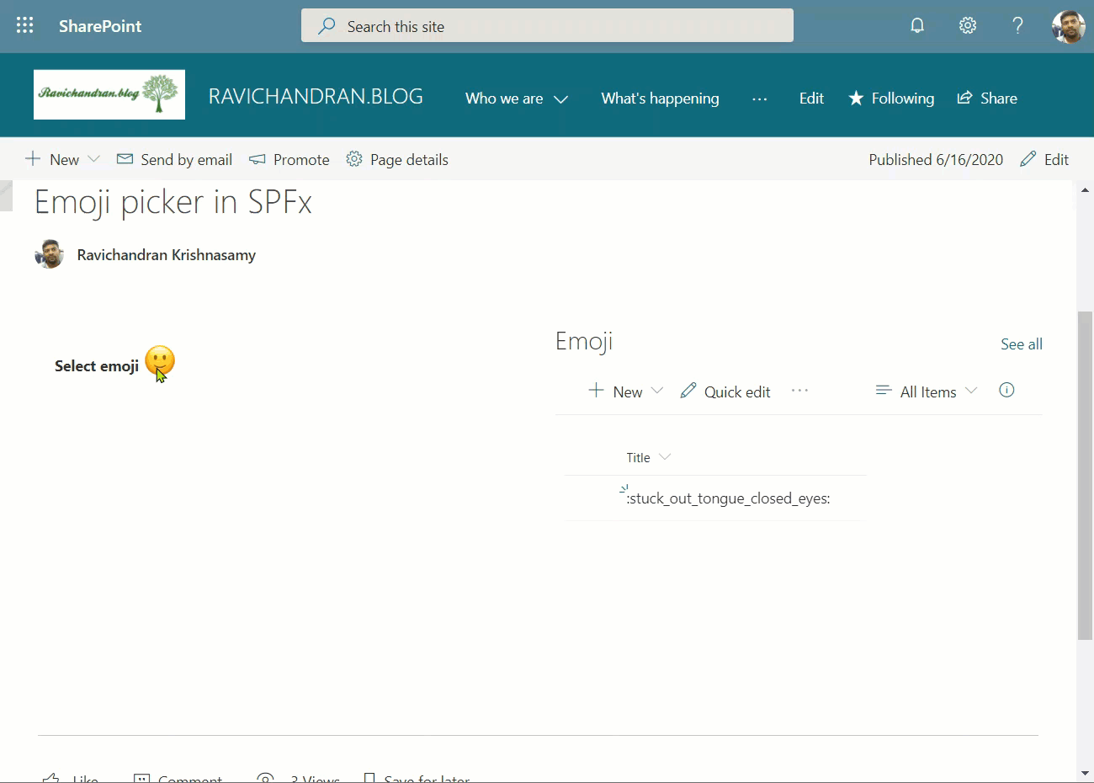The image size is (1094, 783).
Task: Open the Emoji list information pane icon
Action: pos(1006,390)
